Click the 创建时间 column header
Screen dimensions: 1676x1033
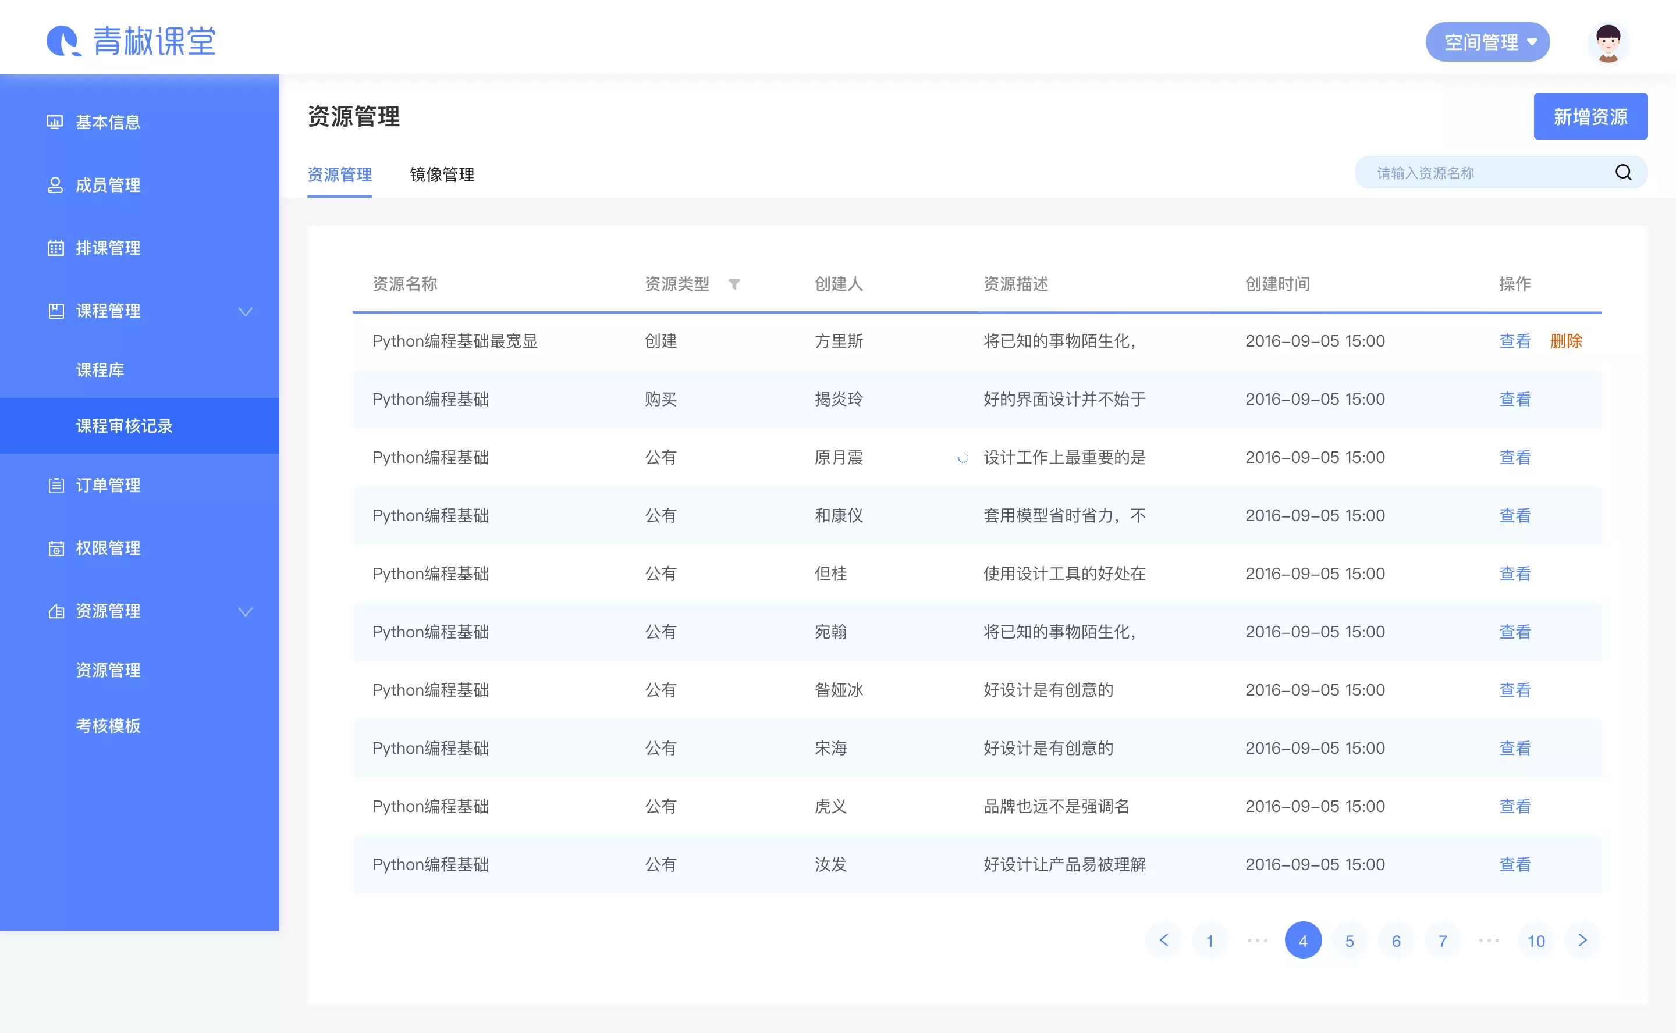pos(1277,283)
